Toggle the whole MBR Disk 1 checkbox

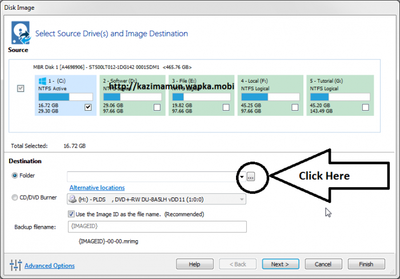pos(21,88)
